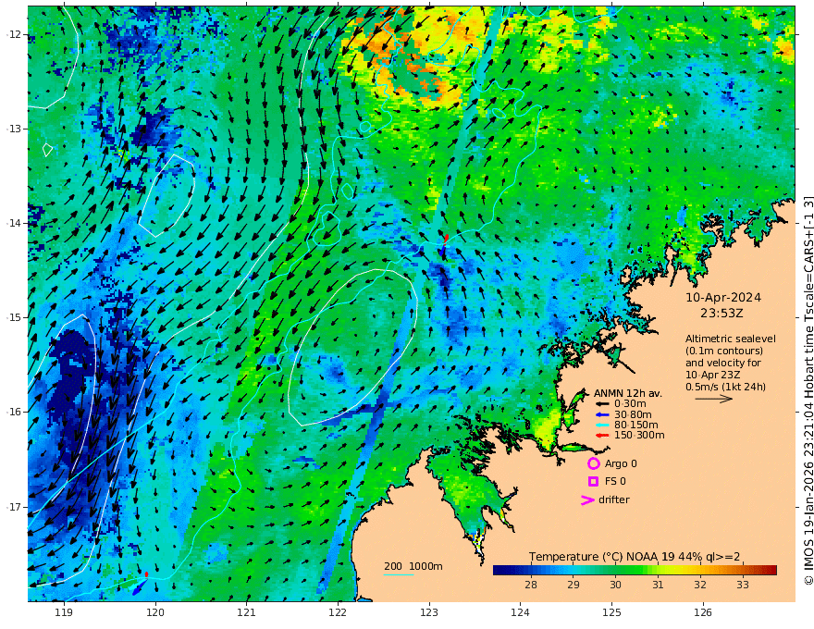
Task: Click the 30 tick on temperature scale
Action: coord(615,585)
